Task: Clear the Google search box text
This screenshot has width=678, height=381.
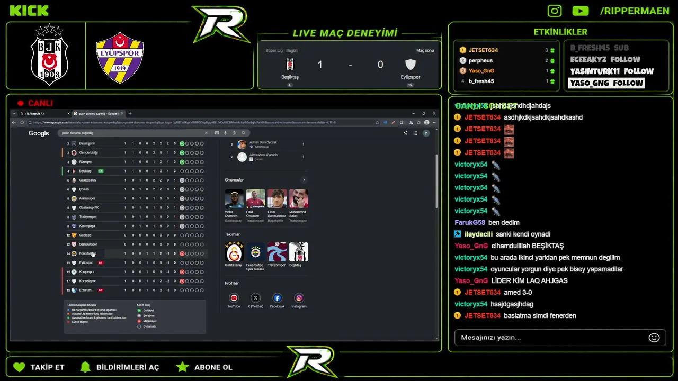Action: (206, 133)
